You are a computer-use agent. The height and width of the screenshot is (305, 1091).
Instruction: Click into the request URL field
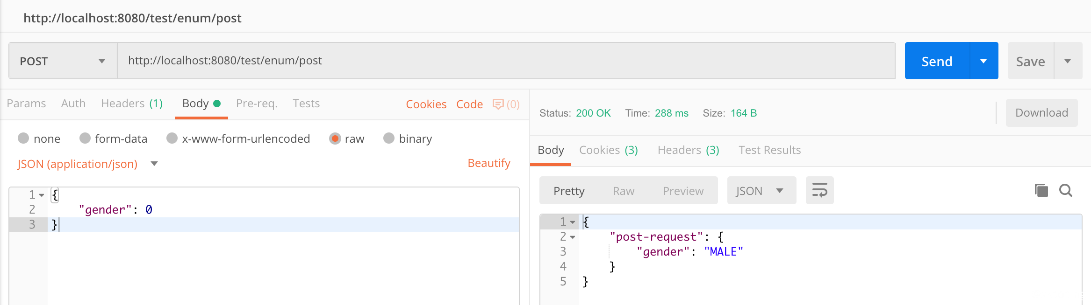point(505,61)
